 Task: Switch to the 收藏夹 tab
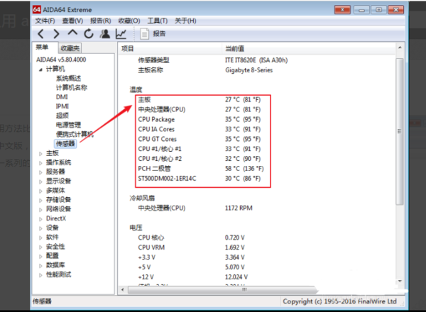pos(70,48)
